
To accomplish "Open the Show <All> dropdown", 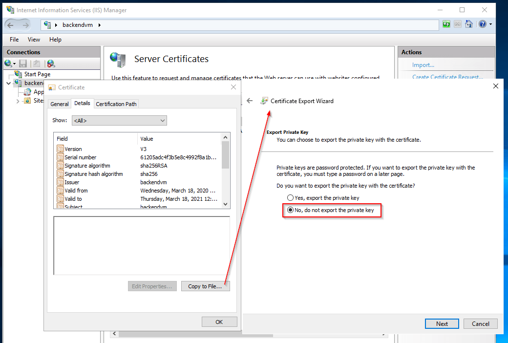I will 119,121.
